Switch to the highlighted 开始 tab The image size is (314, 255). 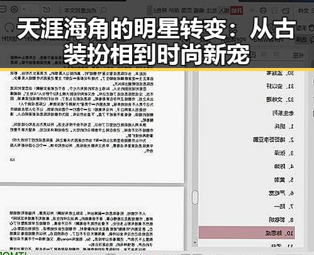pos(237,11)
